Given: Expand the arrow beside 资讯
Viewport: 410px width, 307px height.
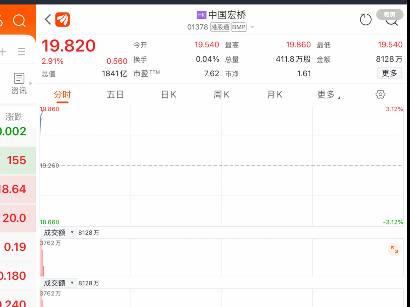Looking at the screenshot, I should click(x=30, y=84).
